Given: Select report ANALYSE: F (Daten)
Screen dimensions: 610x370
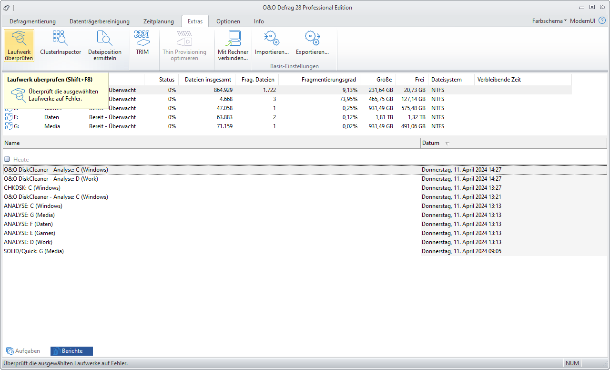Looking at the screenshot, I should point(305,224).
